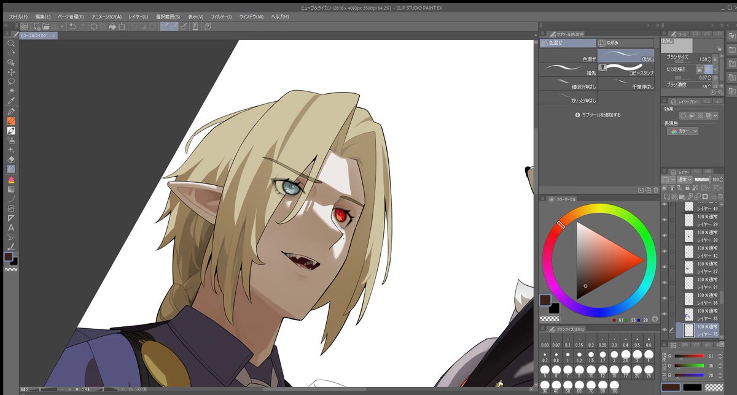737x395 pixels.
Task: Hide layer 35 with its eye icon
Action: (x=665, y=315)
